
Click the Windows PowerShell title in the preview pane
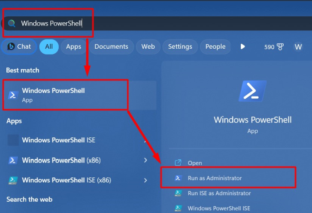pos(253,120)
